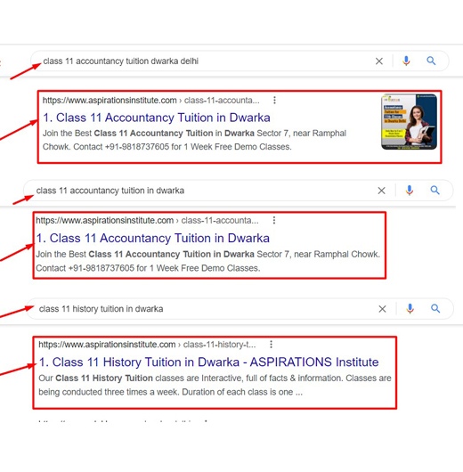
Task: Open 'Class 11 History Tuition in Dwarka - ASPIRATIONS Institute' link
Action: pyautogui.click(x=208, y=362)
